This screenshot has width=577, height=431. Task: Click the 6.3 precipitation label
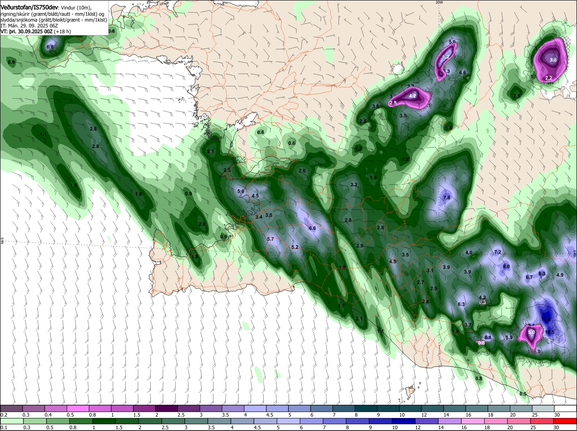click(461, 304)
